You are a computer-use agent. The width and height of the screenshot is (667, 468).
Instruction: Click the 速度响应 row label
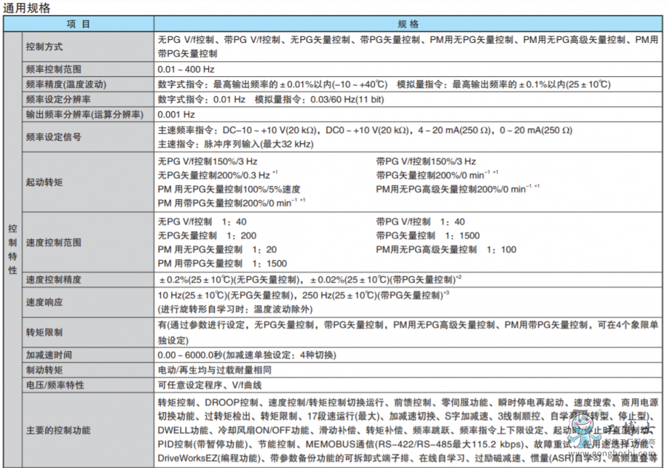[x=44, y=302]
